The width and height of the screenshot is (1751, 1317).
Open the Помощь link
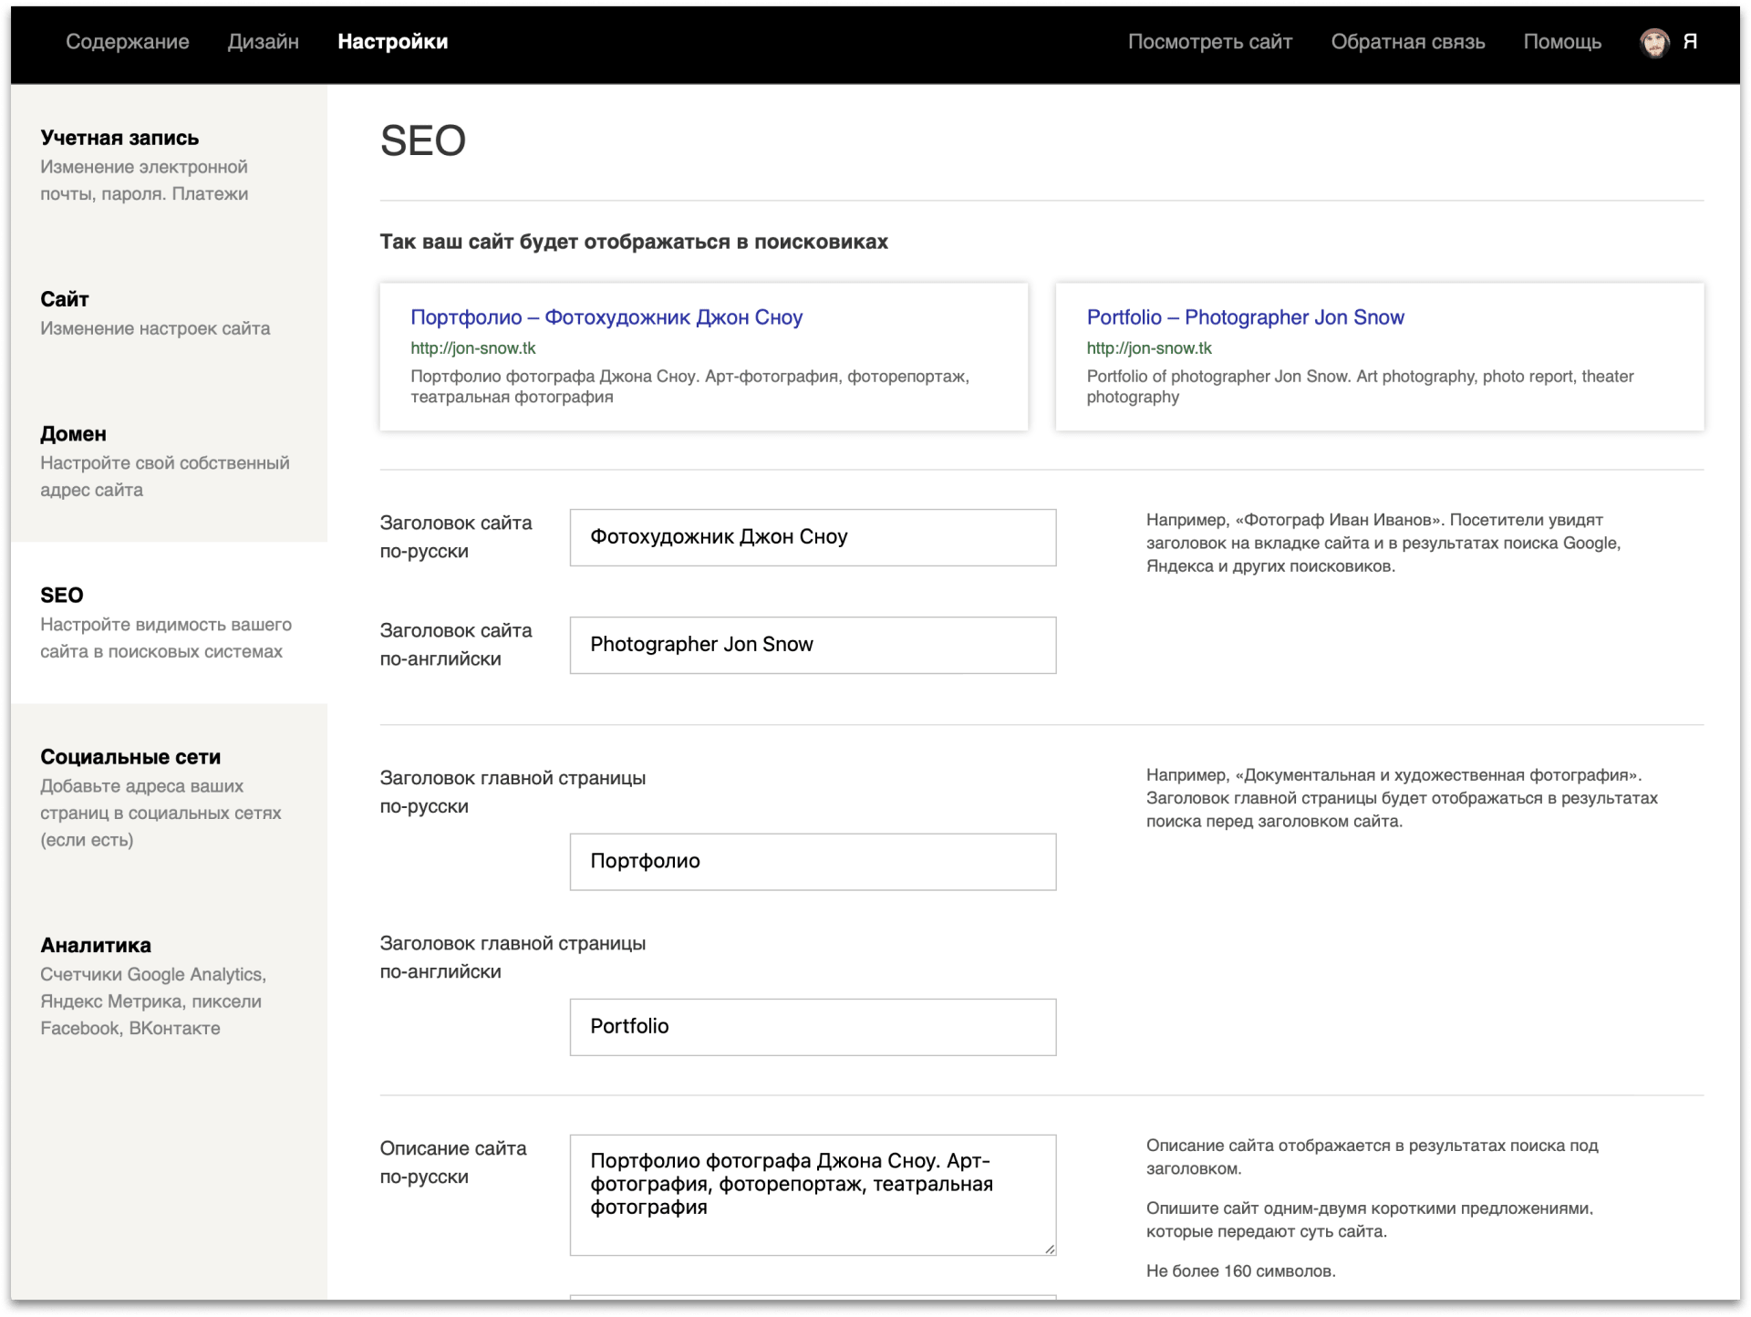click(x=1562, y=42)
